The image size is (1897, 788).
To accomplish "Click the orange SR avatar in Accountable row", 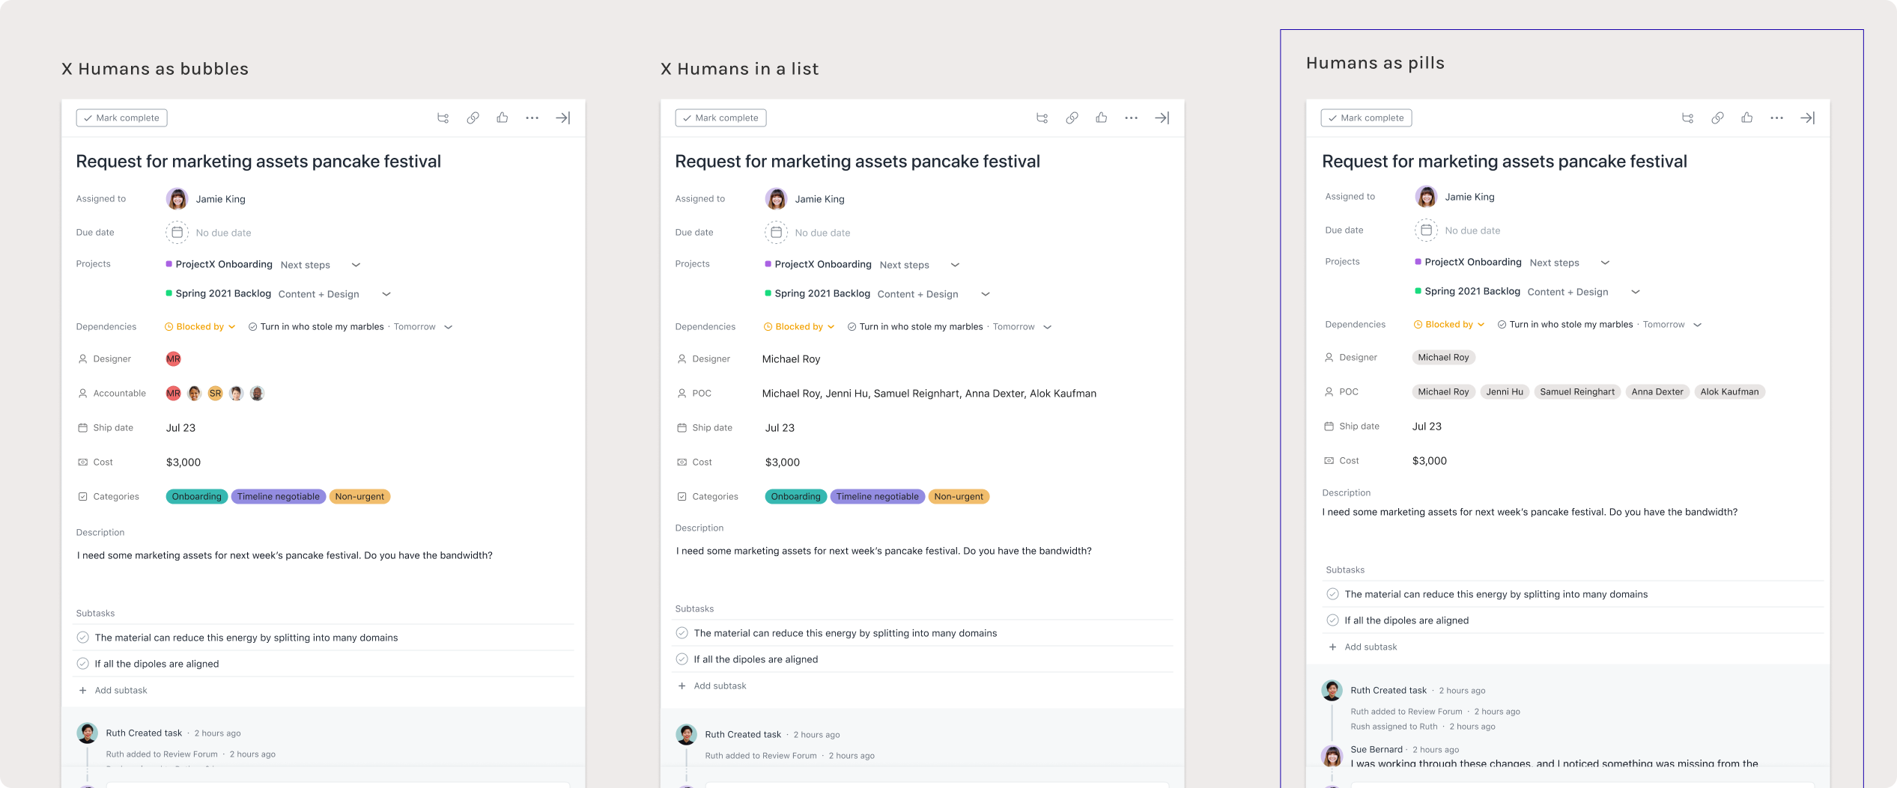I will (215, 393).
